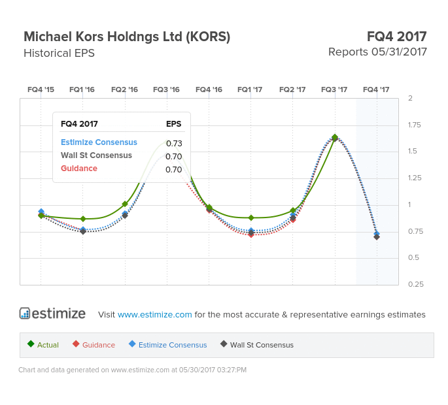
Task: Click the green Actual point at FQ2 '16
Action: pyautogui.click(x=125, y=204)
